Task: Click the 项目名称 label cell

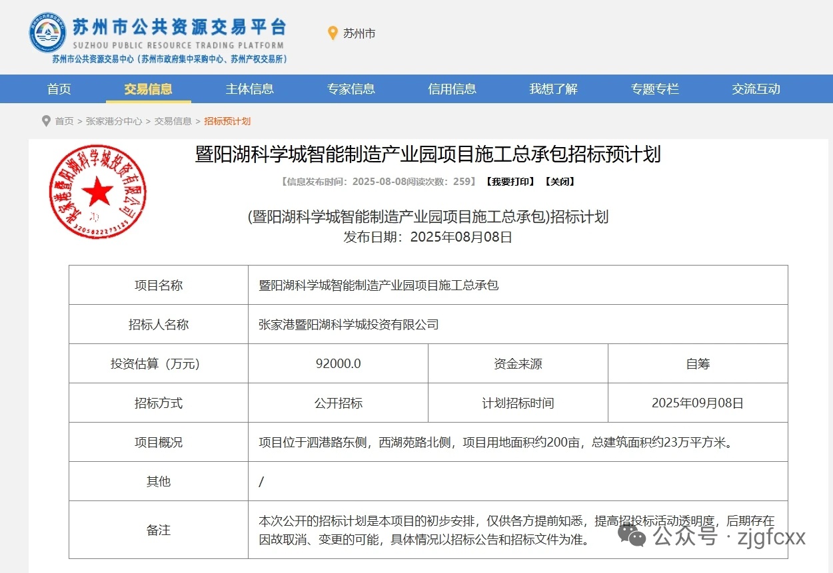Action: tap(159, 286)
